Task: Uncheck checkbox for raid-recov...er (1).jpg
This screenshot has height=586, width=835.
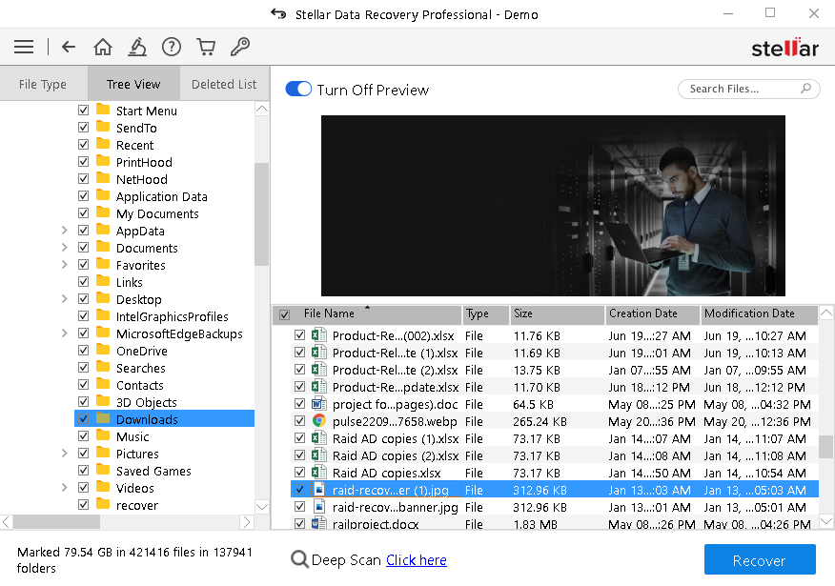Action: (300, 490)
